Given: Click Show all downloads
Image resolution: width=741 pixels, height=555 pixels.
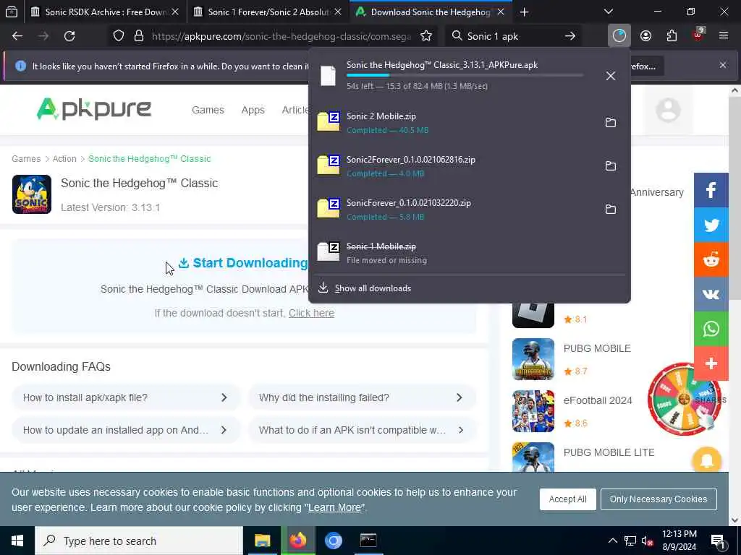Looking at the screenshot, I should [x=373, y=288].
